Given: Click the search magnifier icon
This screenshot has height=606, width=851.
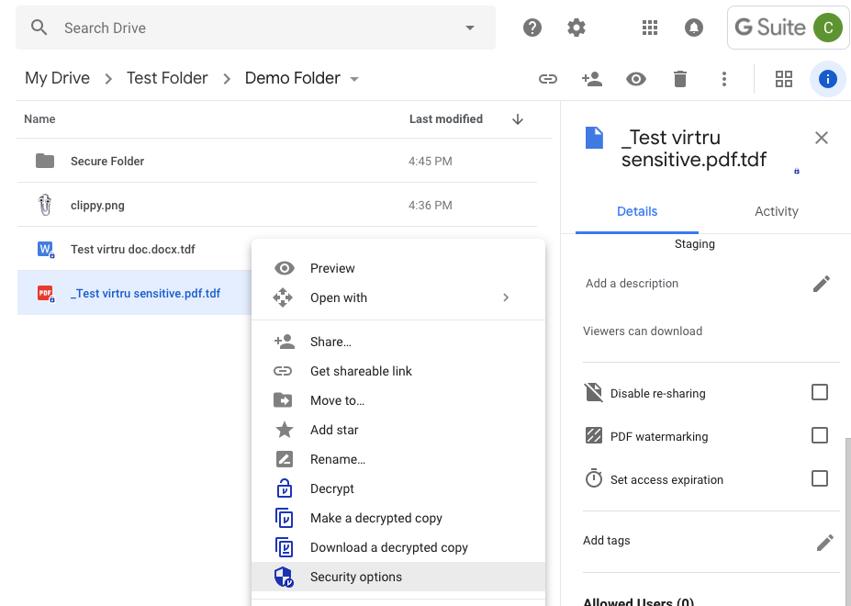Looking at the screenshot, I should [x=39, y=28].
